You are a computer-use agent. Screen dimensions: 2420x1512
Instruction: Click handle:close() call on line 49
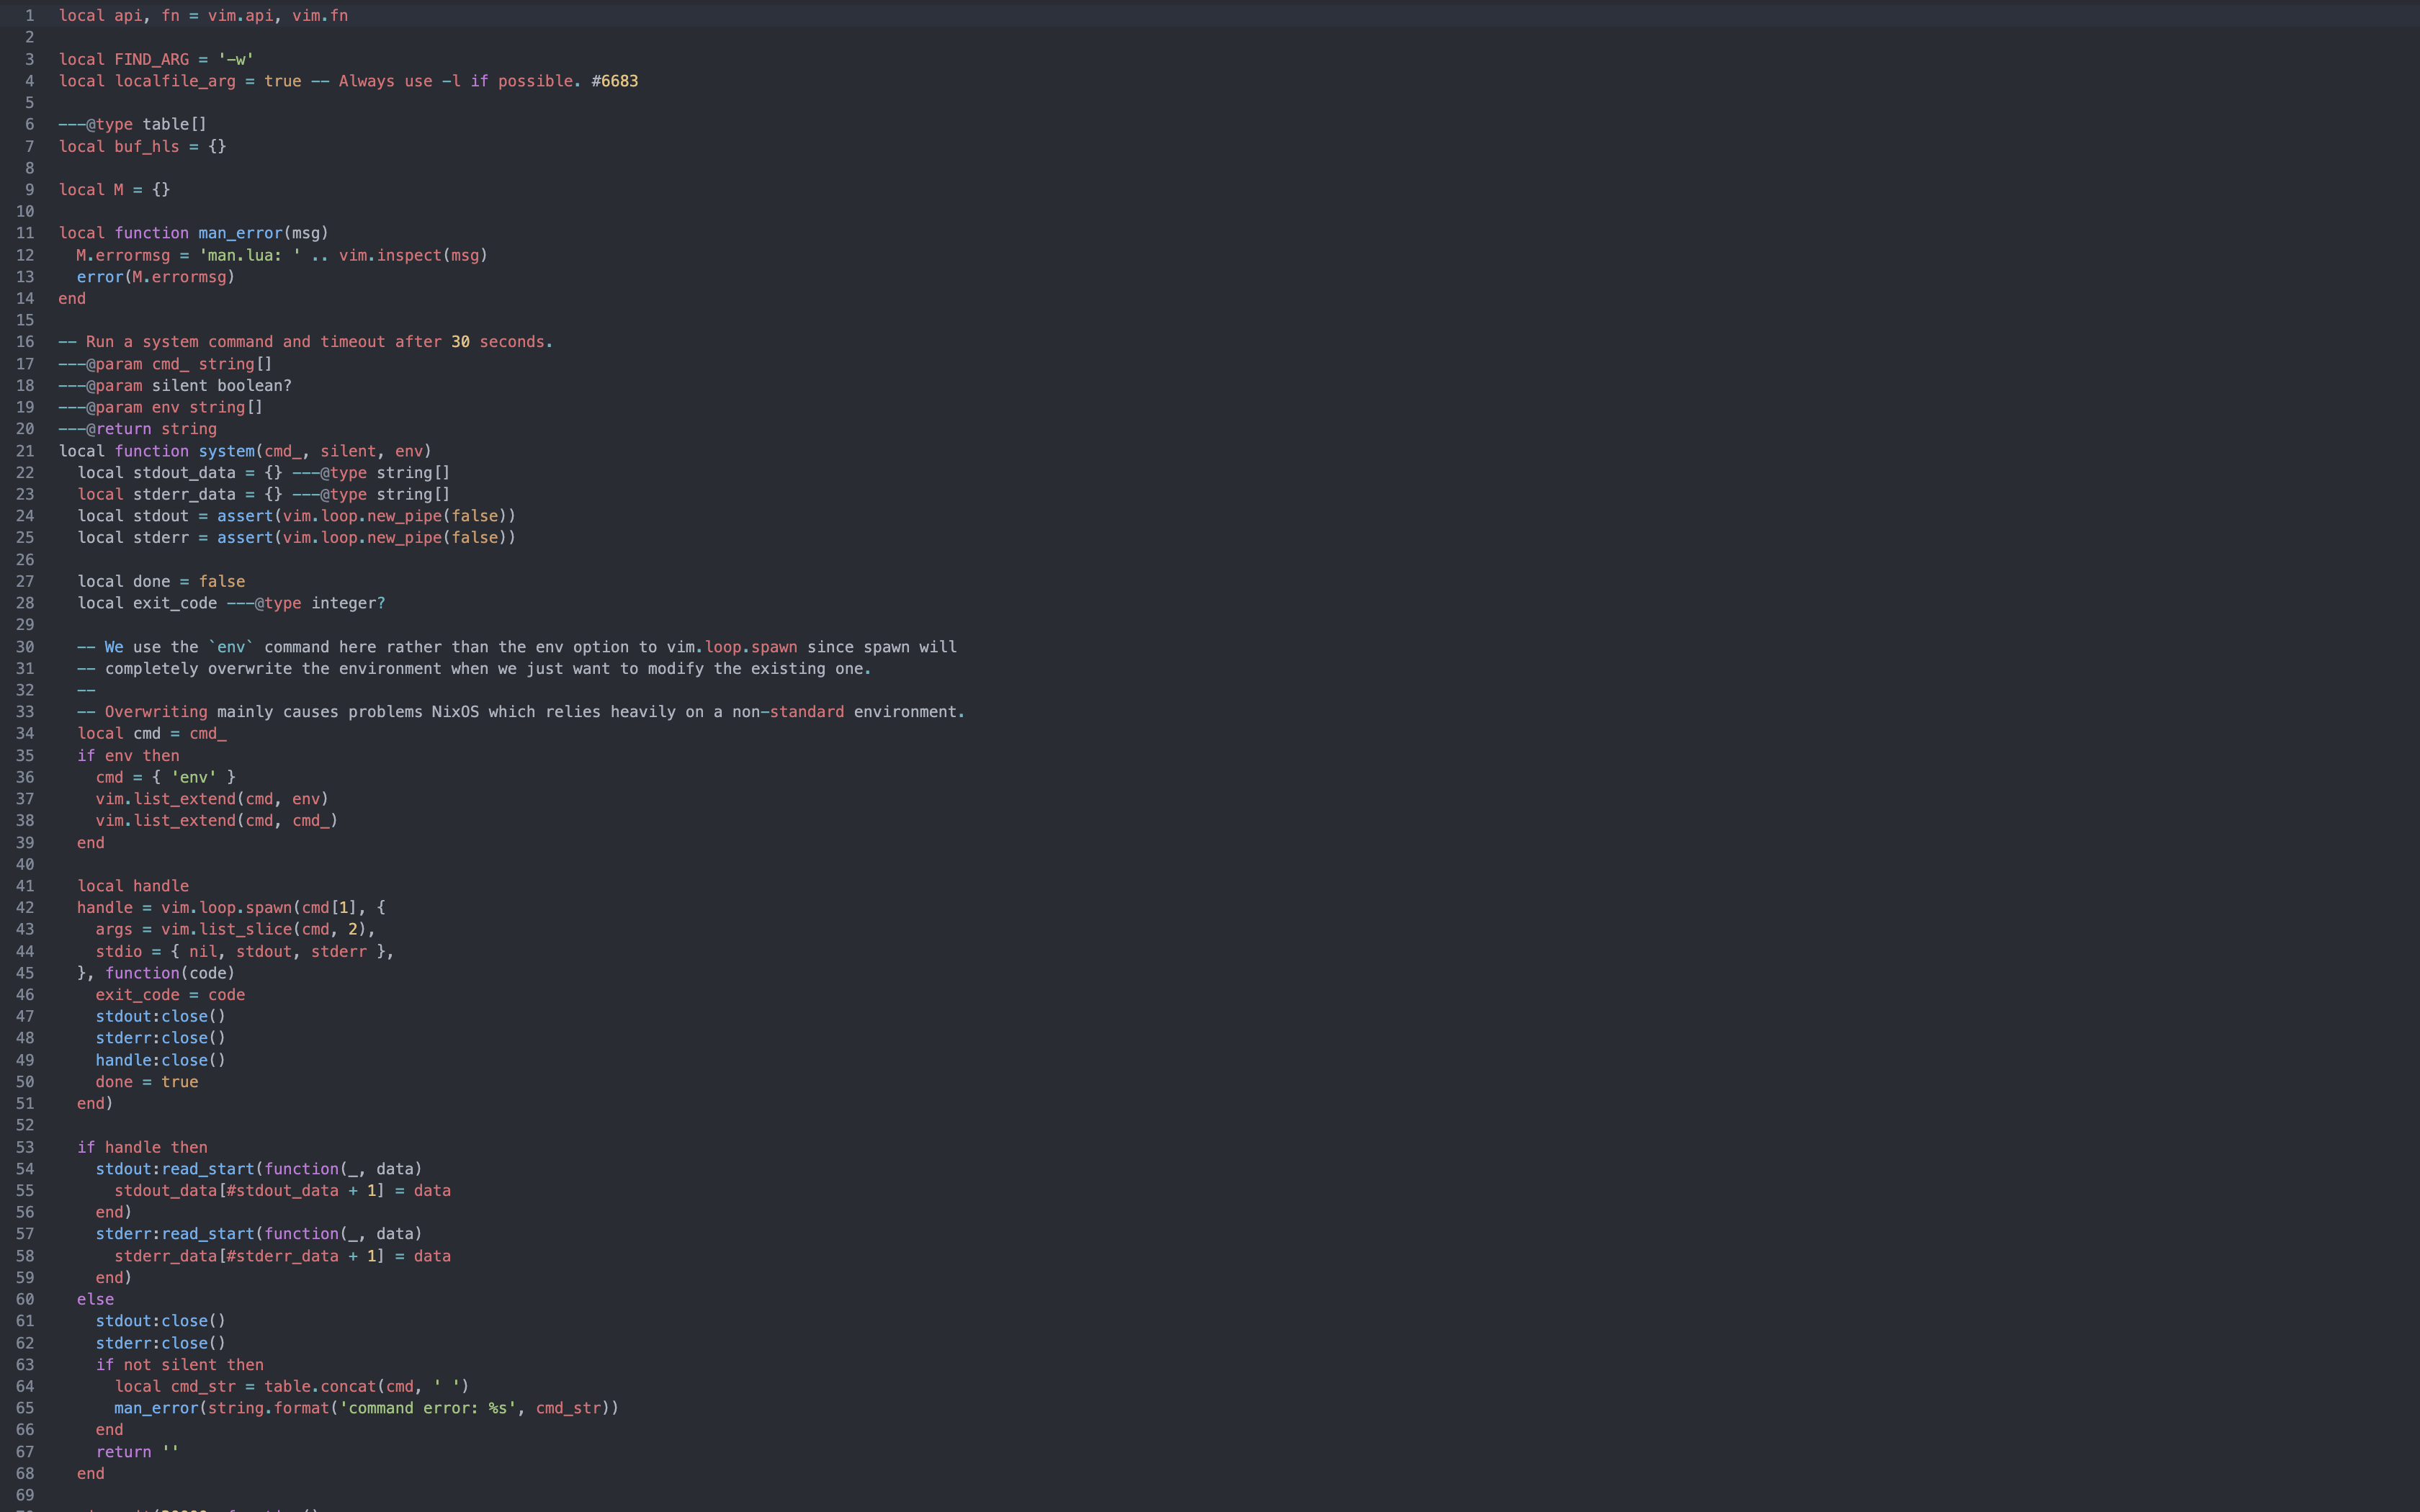pyautogui.click(x=160, y=1060)
